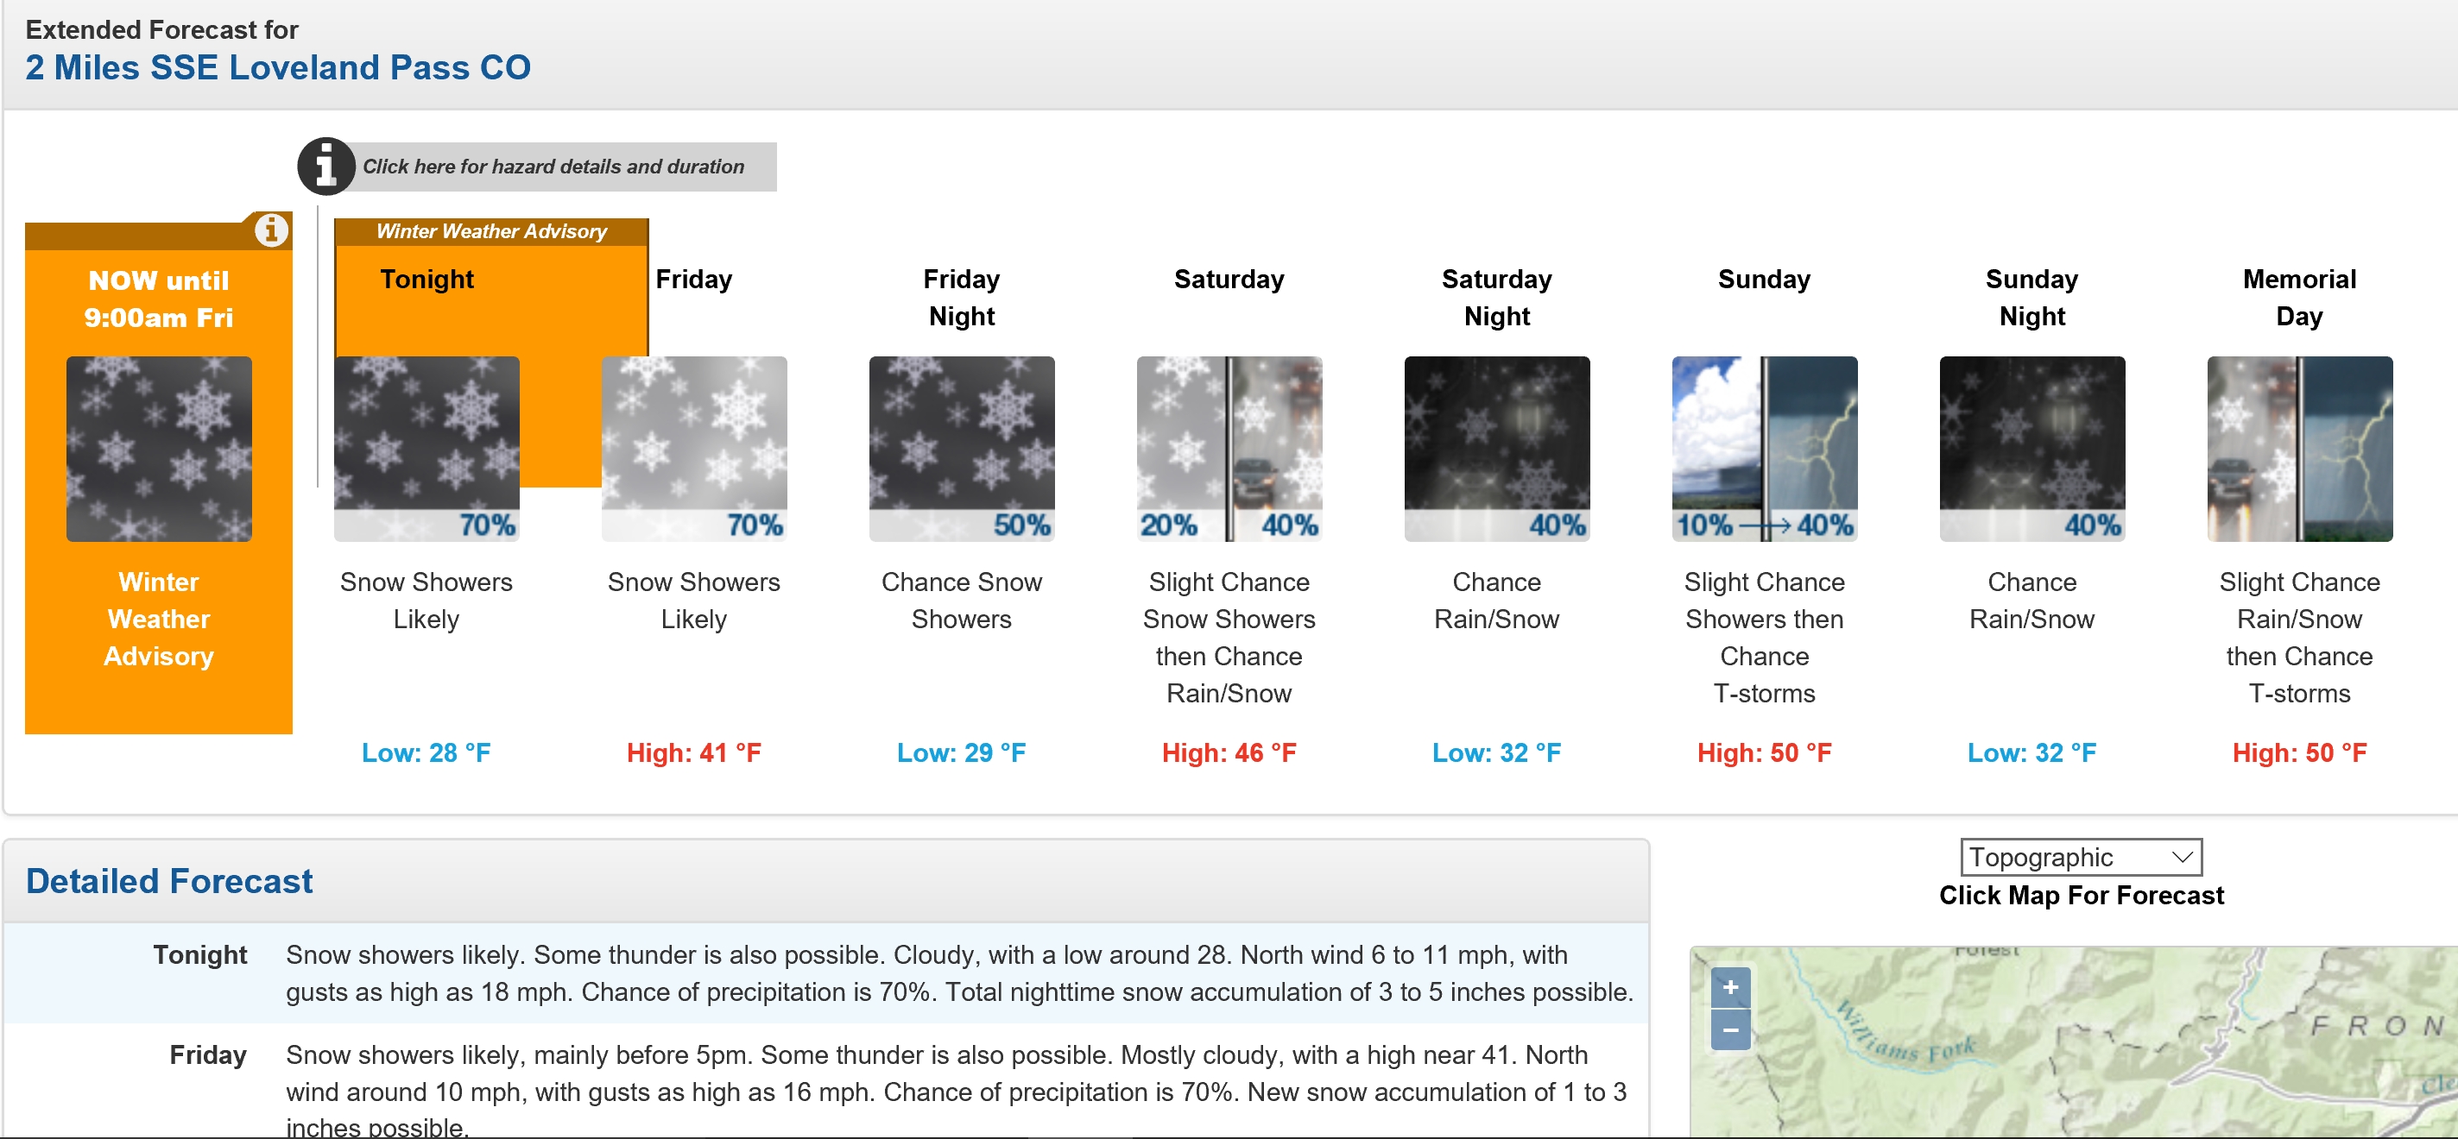Click the Memorial Day weather icon
Screen dimensions: 2458x1139
click(2300, 449)
